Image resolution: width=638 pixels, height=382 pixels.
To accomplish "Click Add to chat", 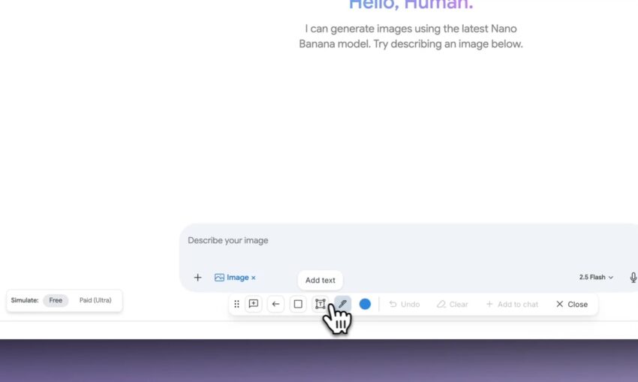I will pos(512,304).
